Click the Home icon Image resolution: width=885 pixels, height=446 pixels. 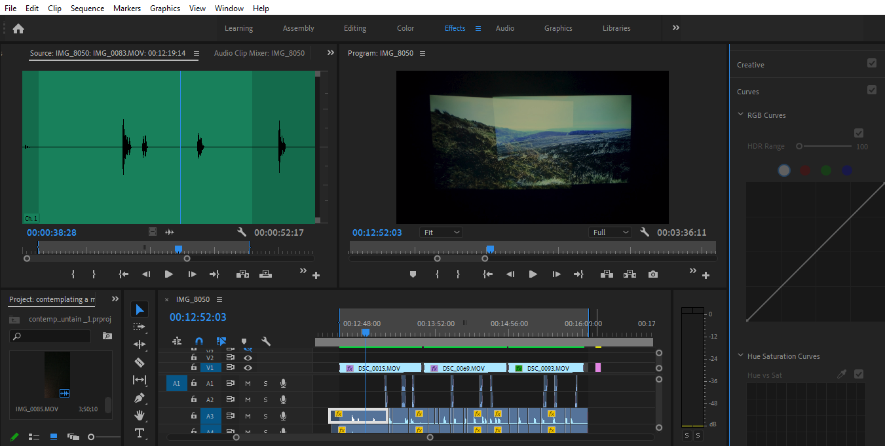pos(18,28)
